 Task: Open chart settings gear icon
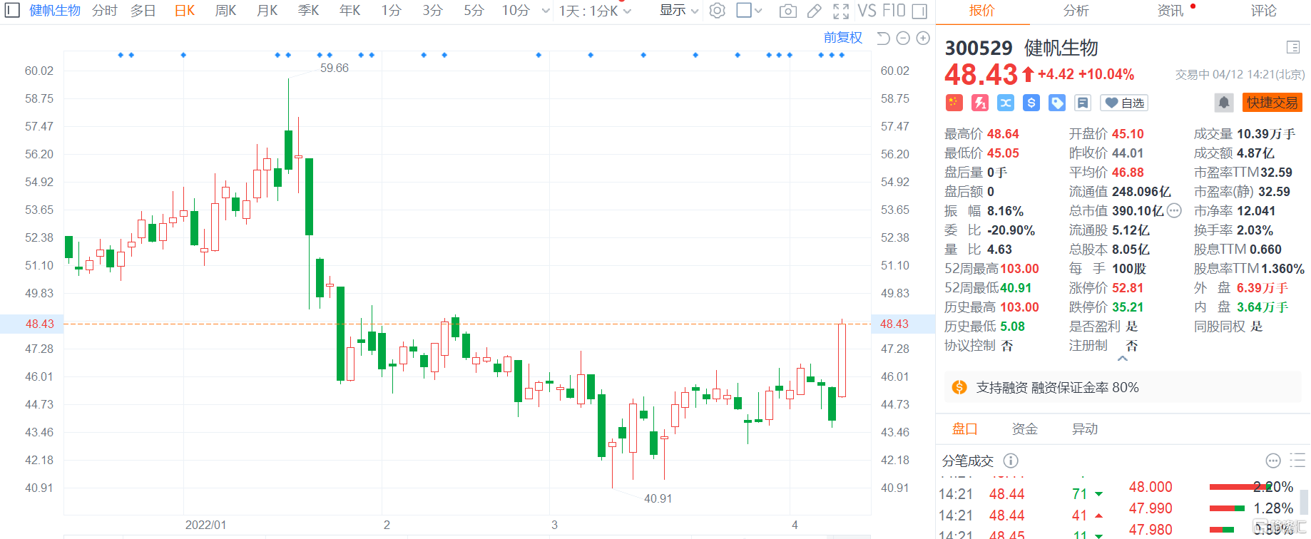718,11
